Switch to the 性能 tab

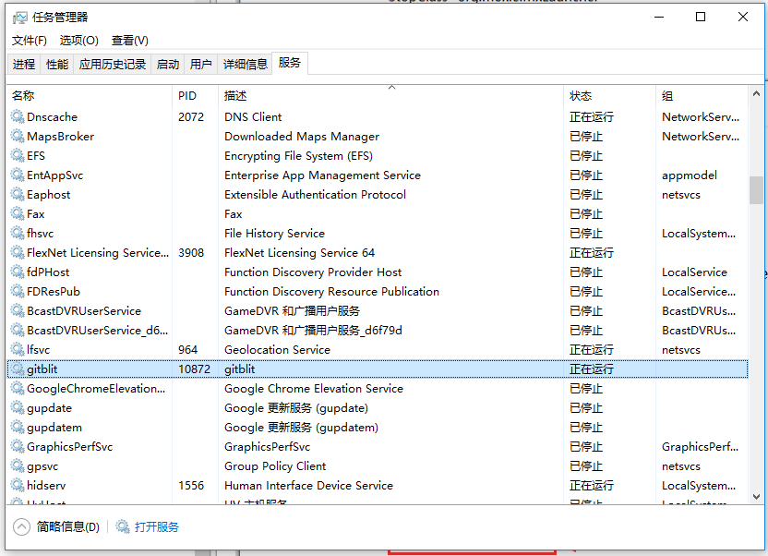pyautogui.click(x=57, y=64)
